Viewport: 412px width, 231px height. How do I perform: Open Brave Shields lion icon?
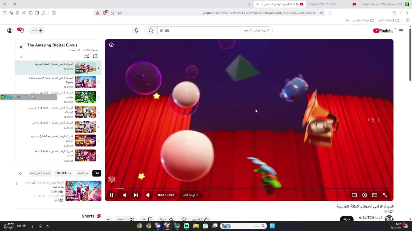105,13
